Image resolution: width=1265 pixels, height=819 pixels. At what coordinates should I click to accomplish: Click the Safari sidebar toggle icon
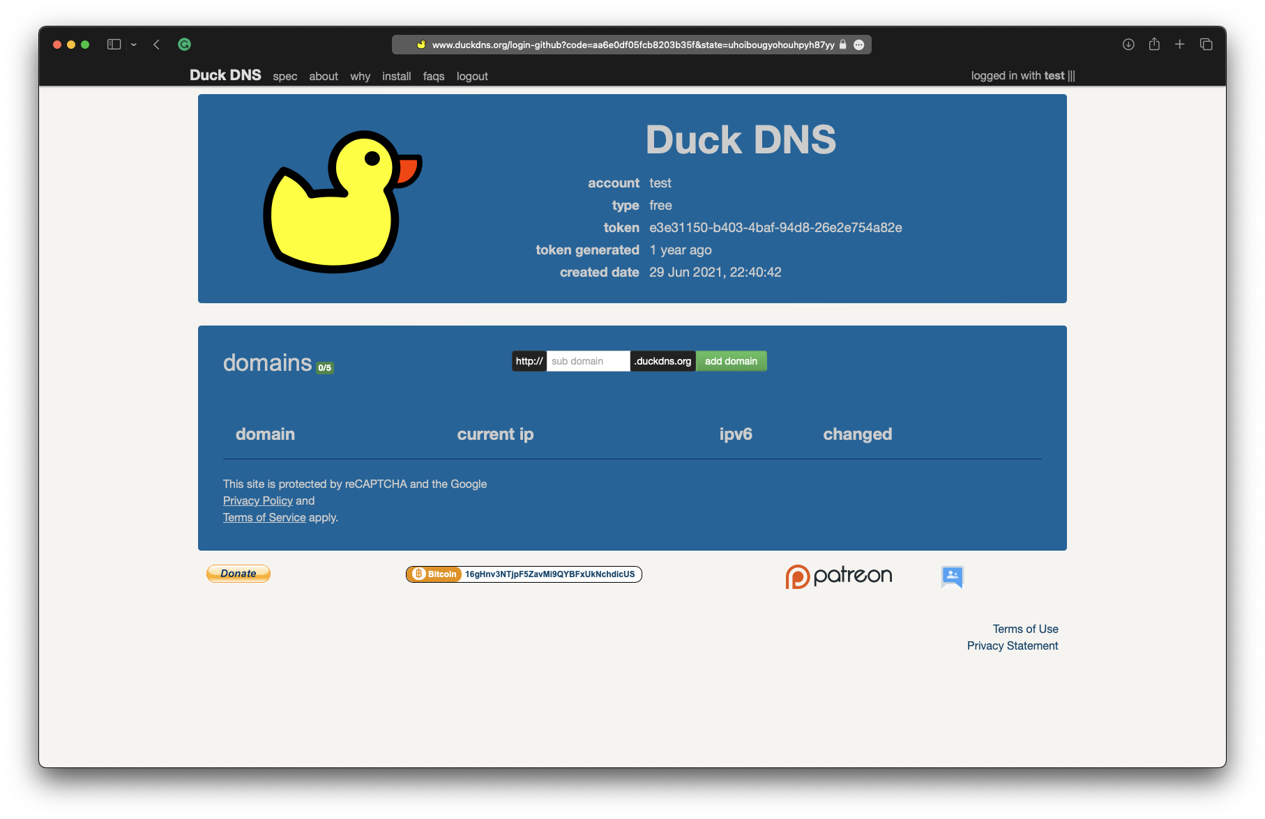[114, 45]
